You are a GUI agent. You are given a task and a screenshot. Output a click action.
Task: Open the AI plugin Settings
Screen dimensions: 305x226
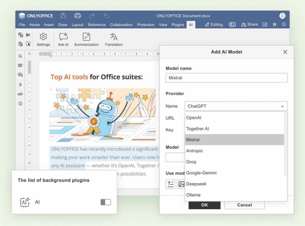tap(43, 39)
